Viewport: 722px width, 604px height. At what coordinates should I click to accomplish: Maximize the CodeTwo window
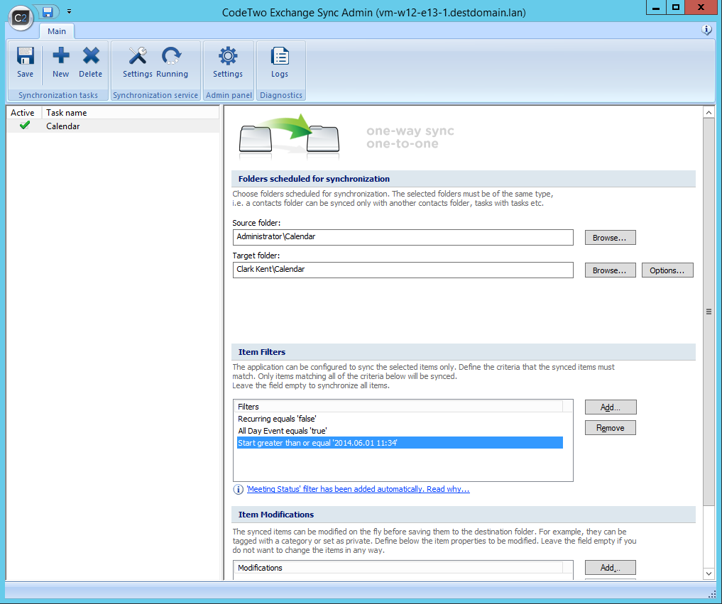coord(675,8)
